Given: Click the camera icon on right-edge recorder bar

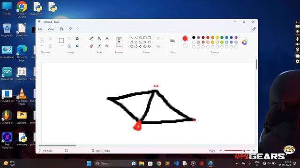Looking at the screenshot, I should click(x=297, y=26).
